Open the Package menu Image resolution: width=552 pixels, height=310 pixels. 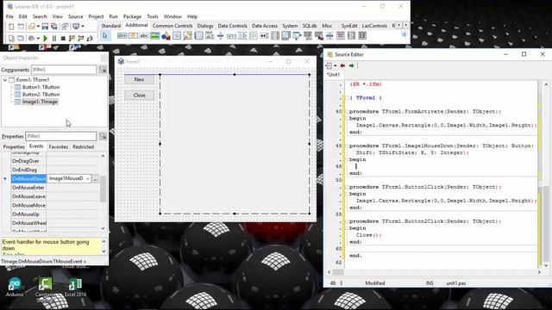tap(132, 16)
